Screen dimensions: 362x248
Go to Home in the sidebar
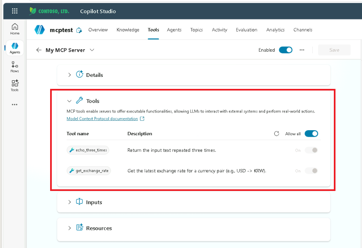point(15,29)
